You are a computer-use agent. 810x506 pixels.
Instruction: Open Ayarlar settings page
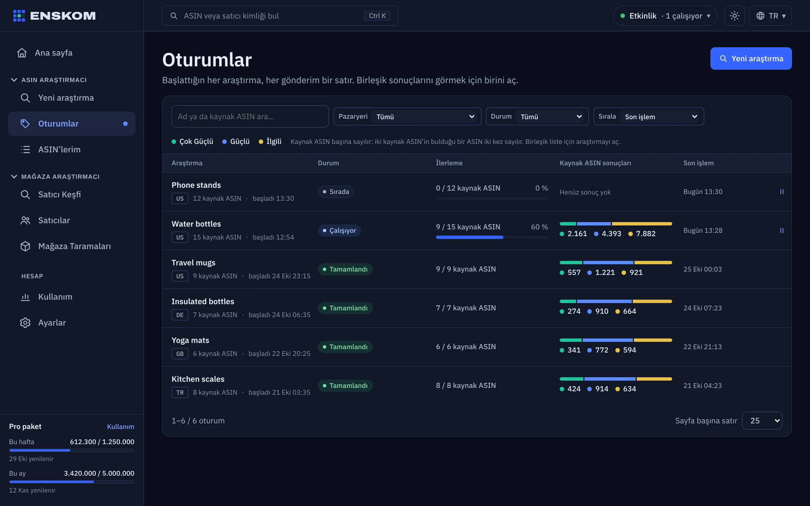click(72, 323)
